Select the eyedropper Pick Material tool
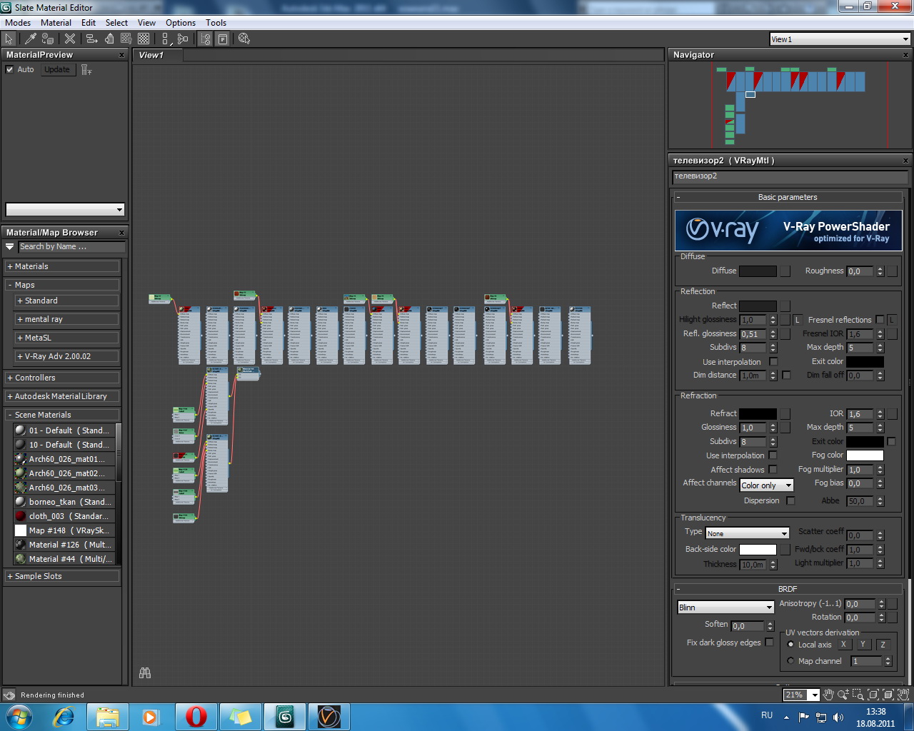The image size is (914, 731). pos(31,39)
